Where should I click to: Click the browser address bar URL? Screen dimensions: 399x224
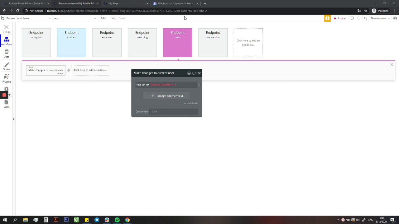[127, 11]
